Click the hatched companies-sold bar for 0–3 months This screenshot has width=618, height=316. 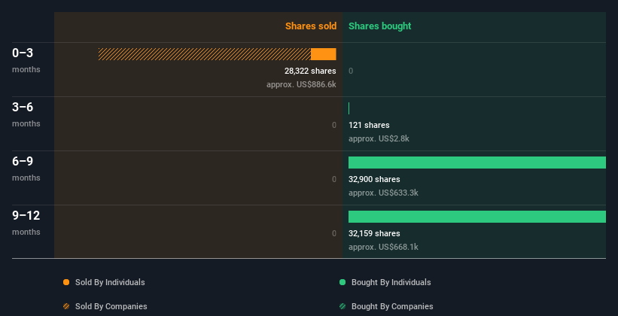coord(205,54)
